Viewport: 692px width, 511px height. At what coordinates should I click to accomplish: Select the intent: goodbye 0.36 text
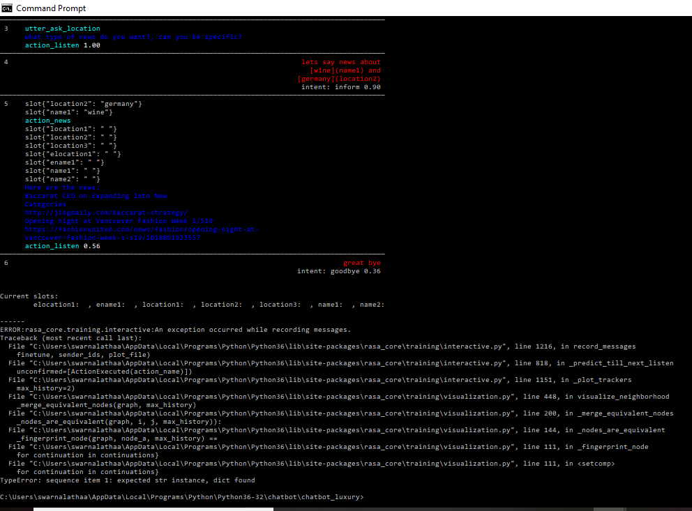(x=339, y=270)
